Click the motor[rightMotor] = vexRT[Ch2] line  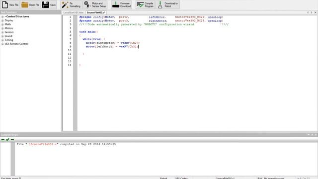coord(113,43)
